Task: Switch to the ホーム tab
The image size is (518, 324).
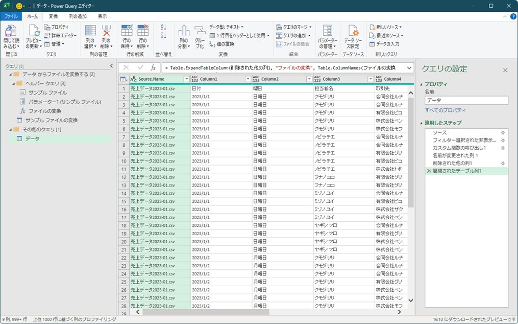Action: coord(32,16)
